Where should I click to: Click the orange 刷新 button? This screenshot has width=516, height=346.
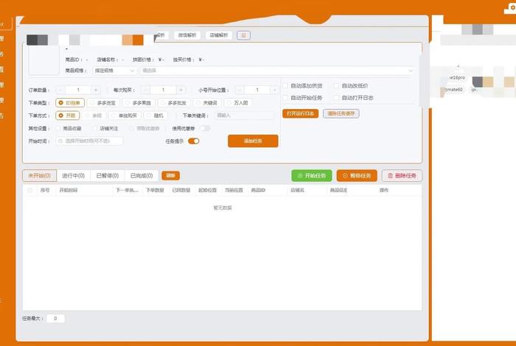click(x=170, y=175)
